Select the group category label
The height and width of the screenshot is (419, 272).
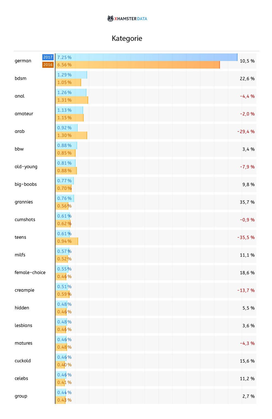click(21, 396)
